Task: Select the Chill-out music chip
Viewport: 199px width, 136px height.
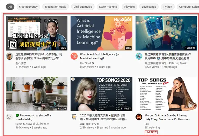Action: (x=83, y=7)
